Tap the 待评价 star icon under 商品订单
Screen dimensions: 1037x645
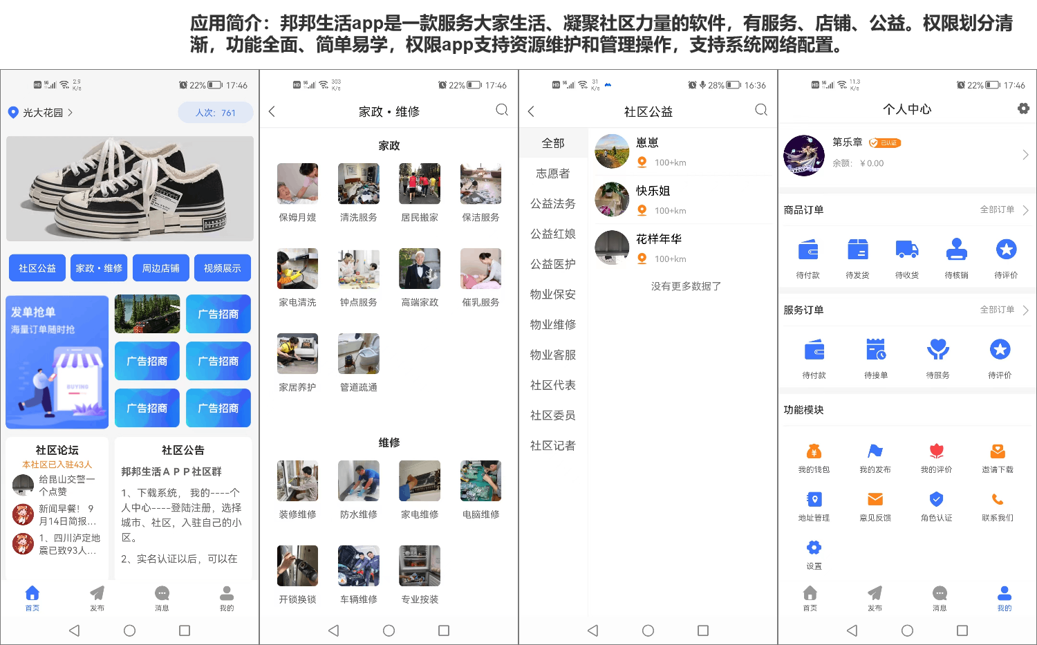pos(1006,250)
